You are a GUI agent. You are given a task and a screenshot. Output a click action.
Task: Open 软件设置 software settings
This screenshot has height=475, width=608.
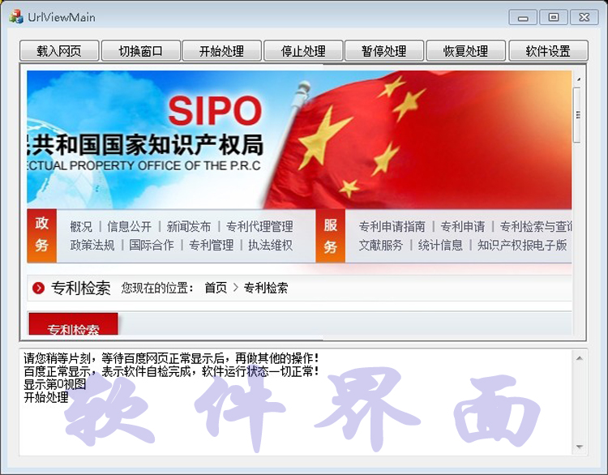(548, 51)
